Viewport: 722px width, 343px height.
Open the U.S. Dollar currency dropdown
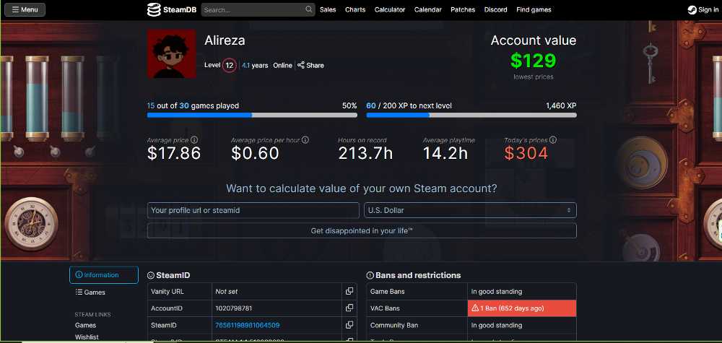470,210
